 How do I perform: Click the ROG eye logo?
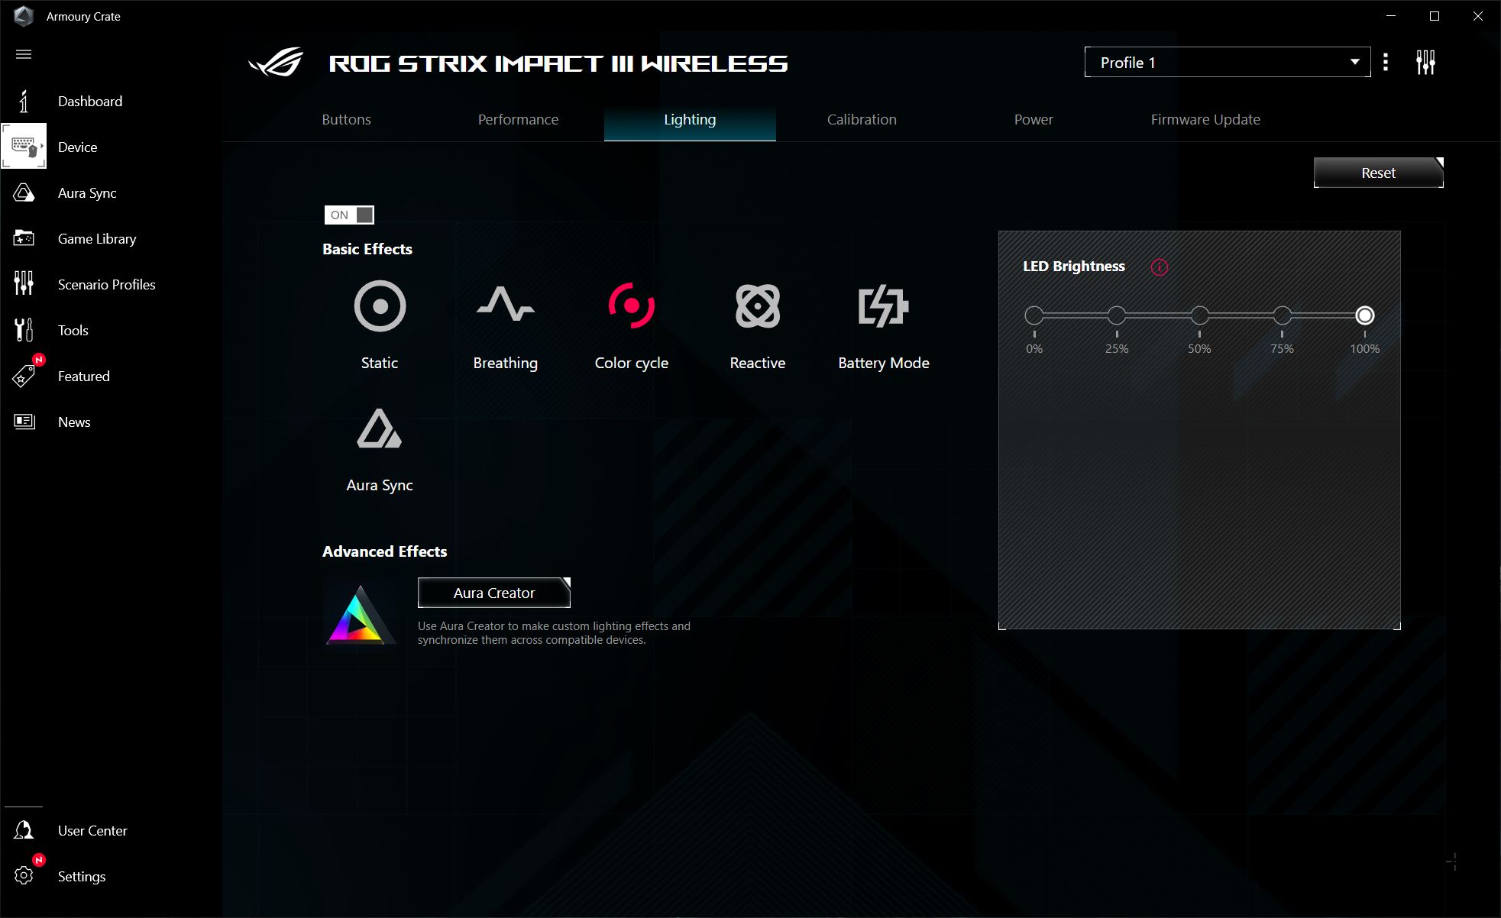click(x=276, y=63)
